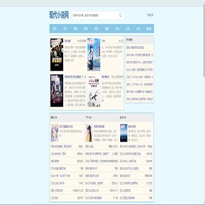
Task: Open the rightmost category in the blue navigation bar
Action: (149, 28)
